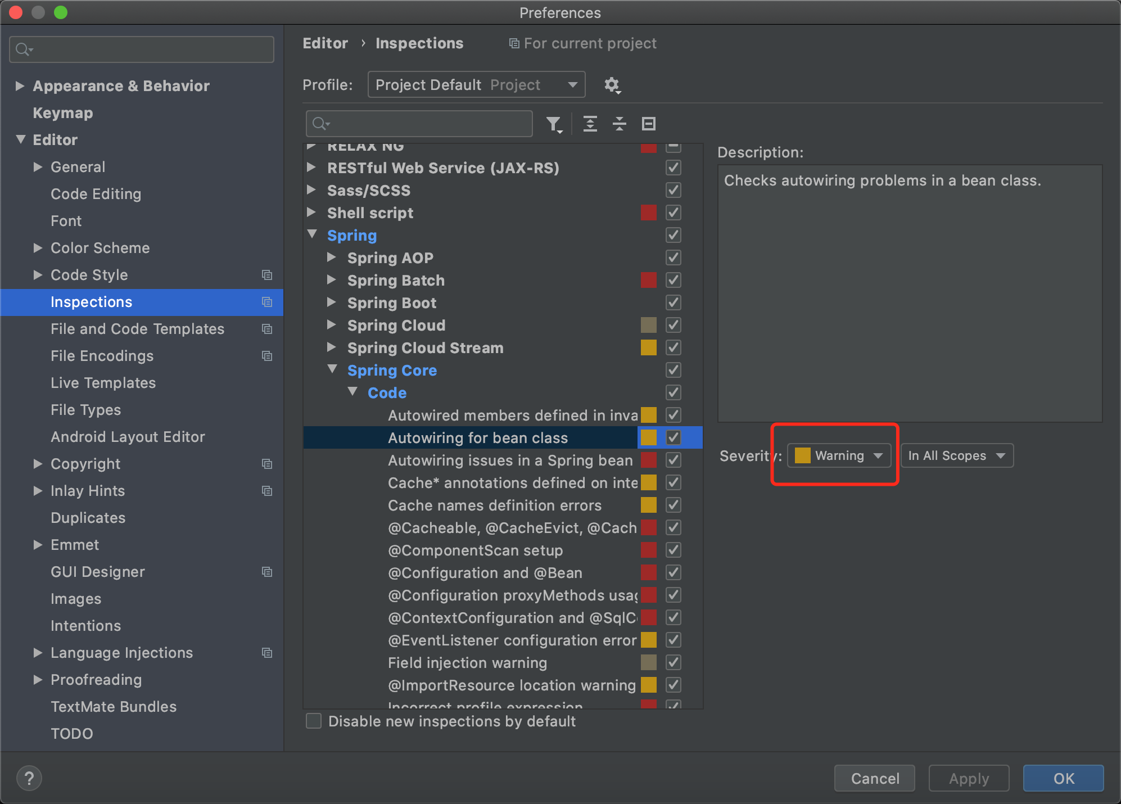The image size is (1121, 804).
Task: Click project-level icon beside Code Style
Action: click(x=267, y=275)
